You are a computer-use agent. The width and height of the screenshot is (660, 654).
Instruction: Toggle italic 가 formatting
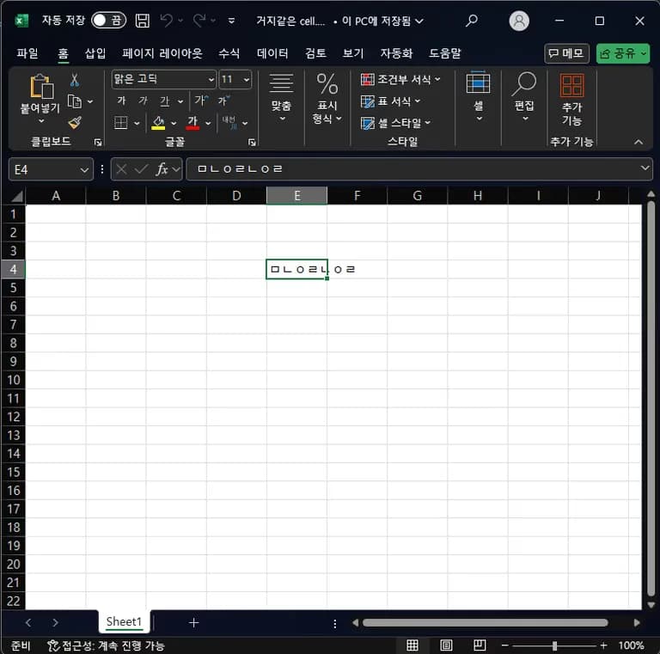[x=144, y=101]
